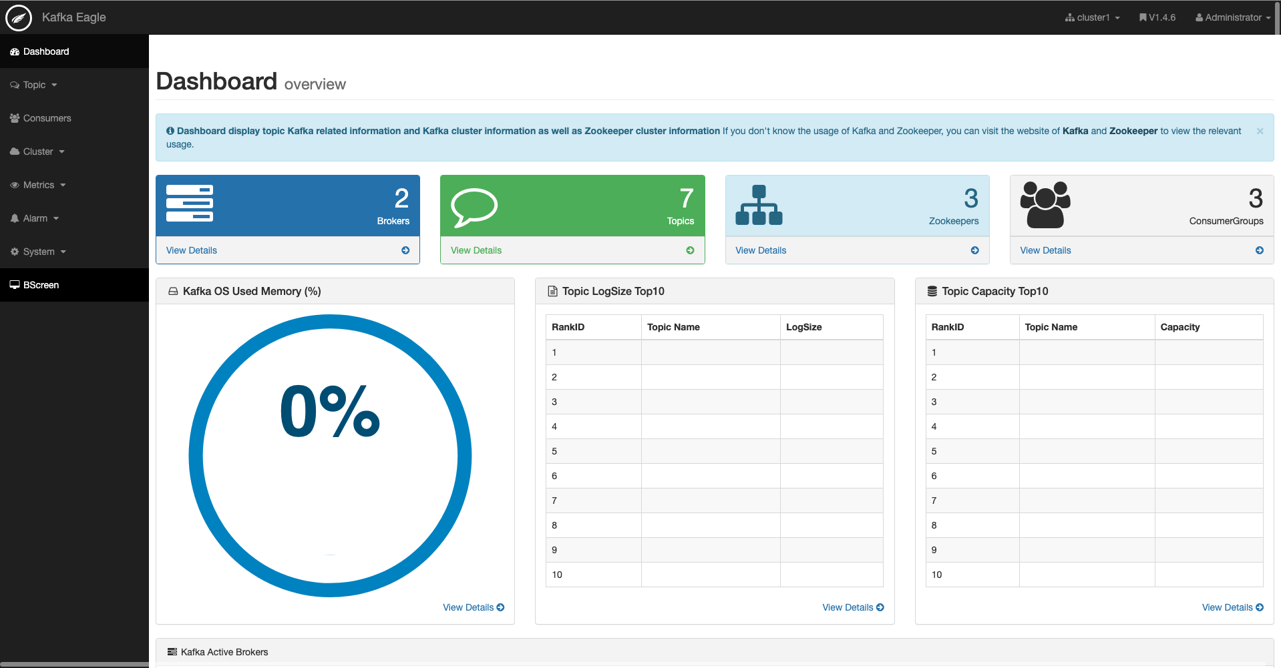This screenshot has height=668, width=1281.
Task: Click rank 5 row in Capacity table
Action: (x=1095, y=451)
